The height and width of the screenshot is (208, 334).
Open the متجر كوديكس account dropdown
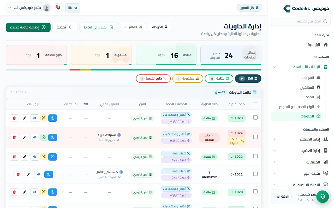click(x=28, y=8)
